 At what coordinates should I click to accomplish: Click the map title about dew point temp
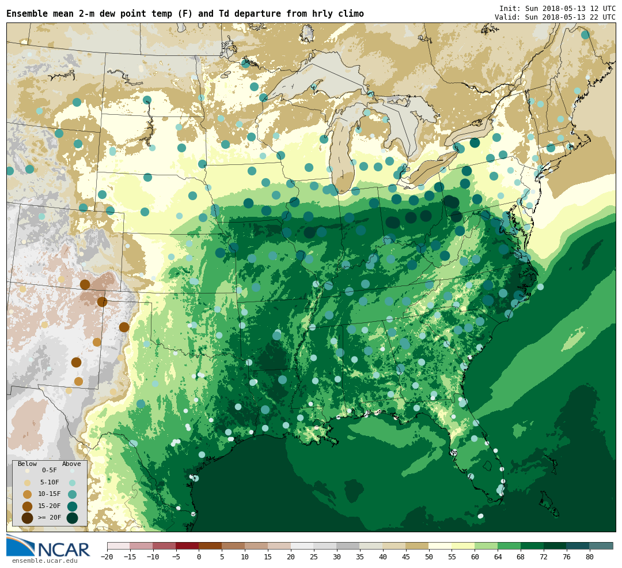point(185,14)
